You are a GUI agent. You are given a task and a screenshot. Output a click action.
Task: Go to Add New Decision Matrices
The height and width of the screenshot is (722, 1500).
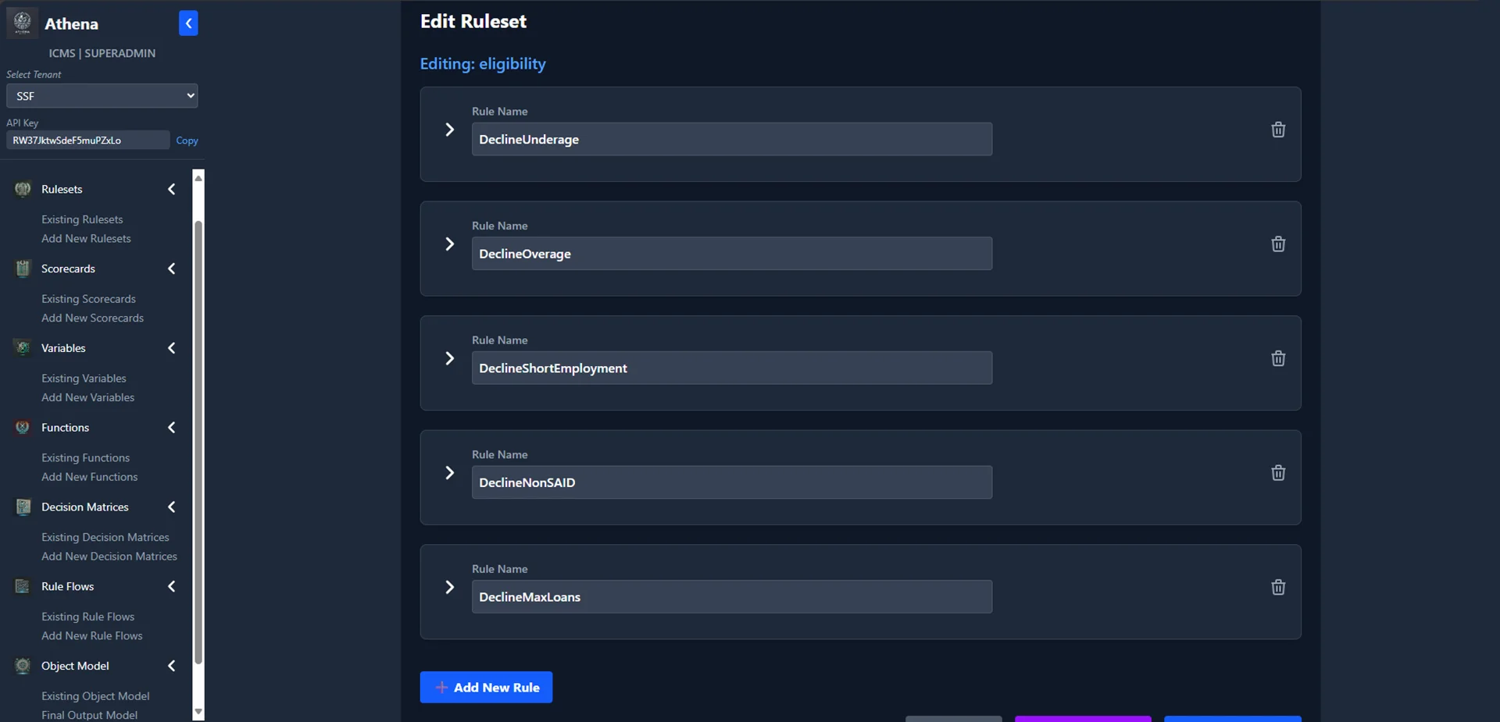point(109,557)
